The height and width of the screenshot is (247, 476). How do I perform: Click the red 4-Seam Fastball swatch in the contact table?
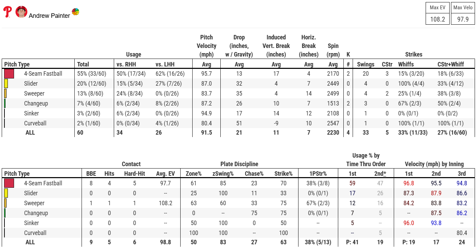click(x=9, y=183)
